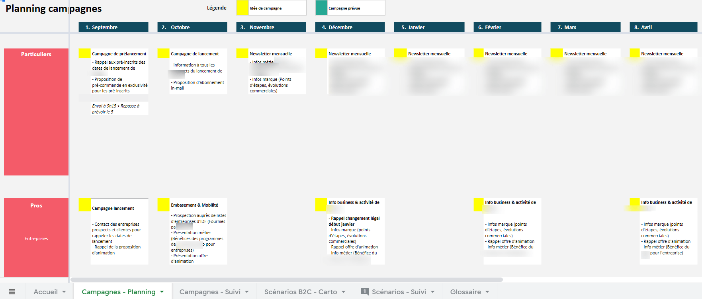Click yellow swatch beside Pros Campagne lancement
The height and width of the screenshot is (299, 702).
(84, 205)
